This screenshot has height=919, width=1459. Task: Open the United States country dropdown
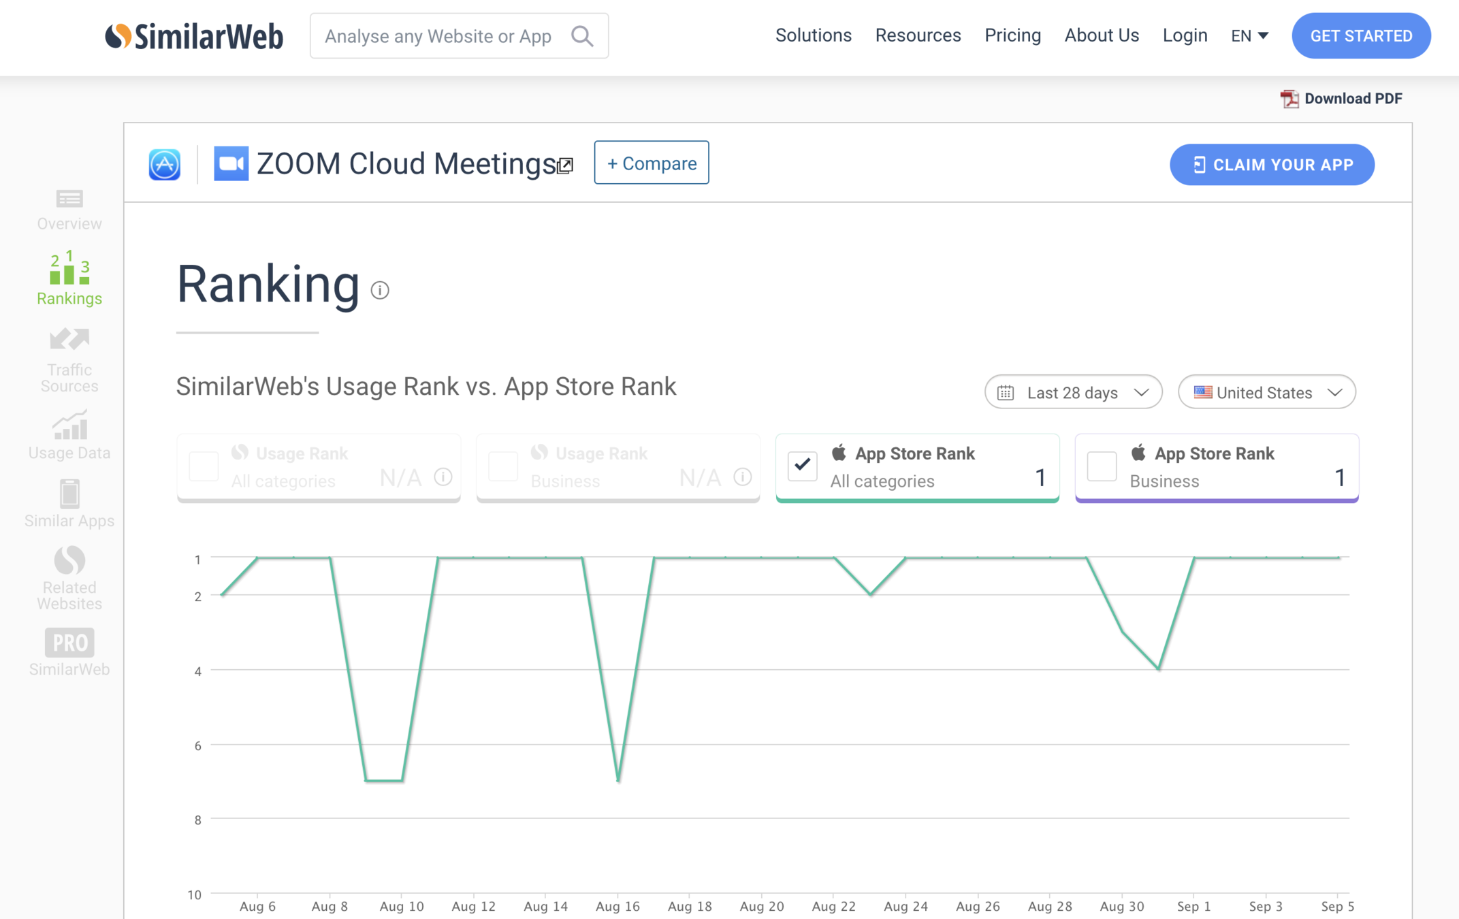(x=1266, y=392)
